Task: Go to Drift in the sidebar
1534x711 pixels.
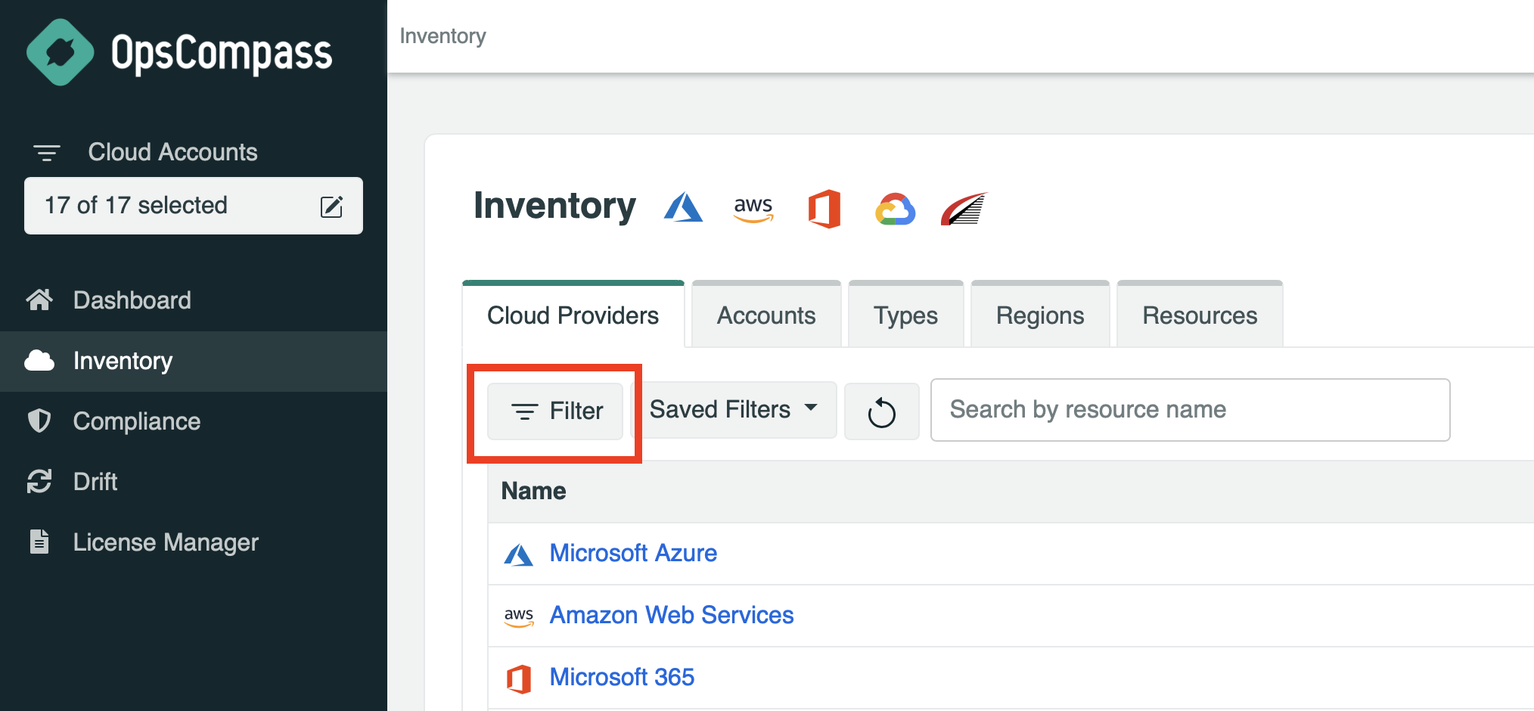Action: coord(194,482)
